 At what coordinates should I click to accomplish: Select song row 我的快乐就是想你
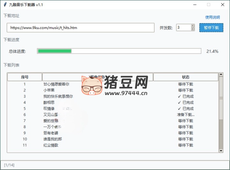(113, 96)
